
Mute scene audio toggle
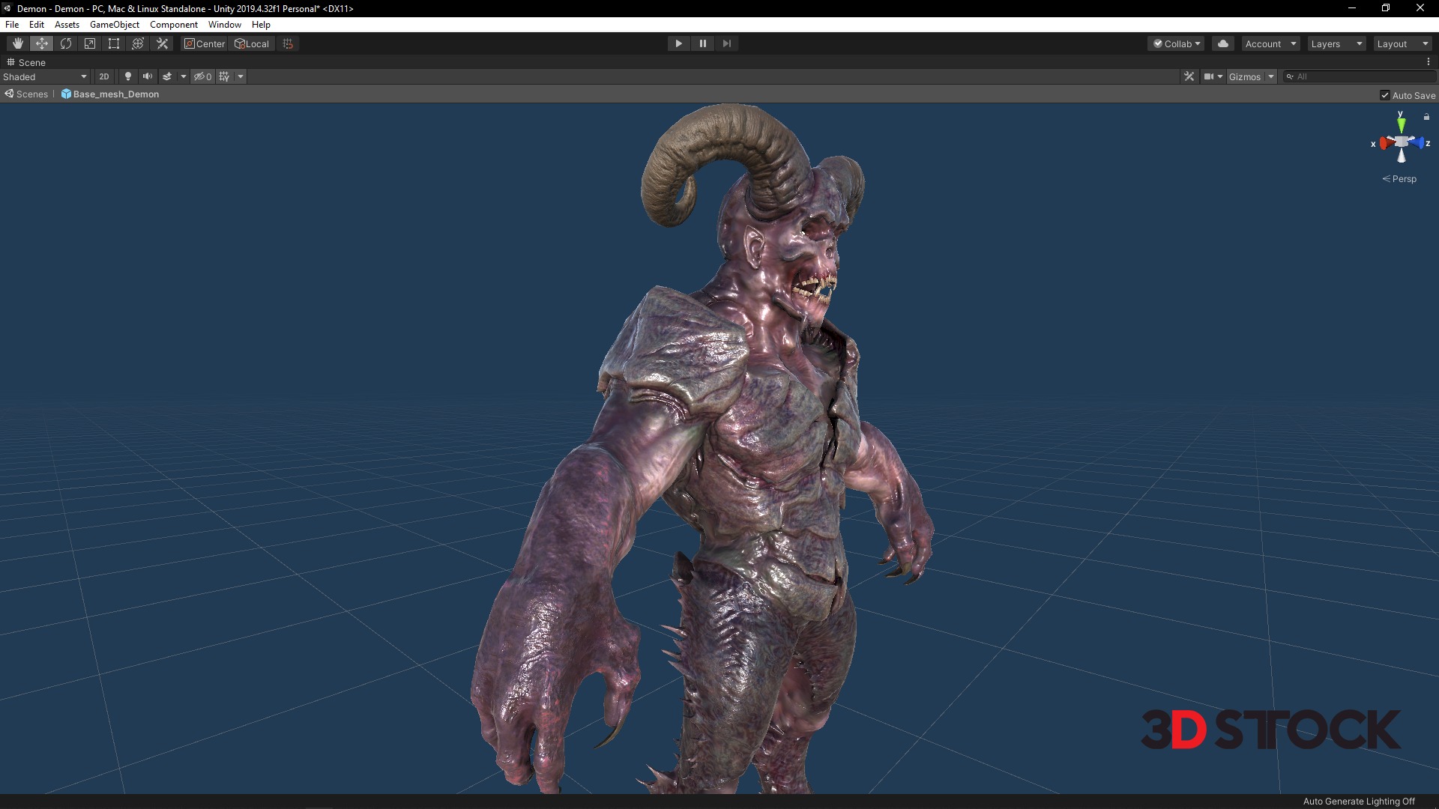pos(148,76)
